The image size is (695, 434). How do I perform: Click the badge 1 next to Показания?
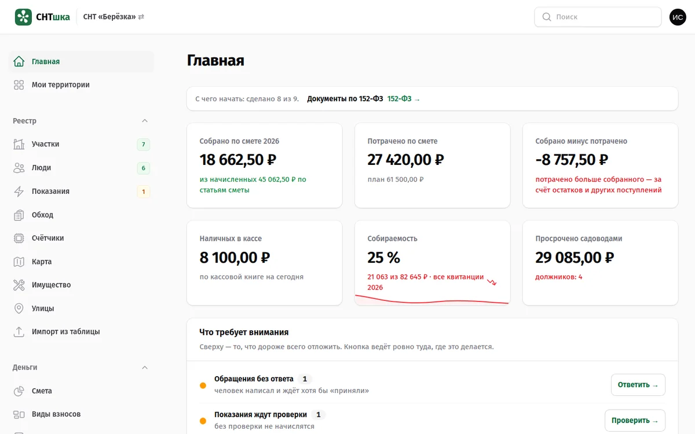click(144, 192)
